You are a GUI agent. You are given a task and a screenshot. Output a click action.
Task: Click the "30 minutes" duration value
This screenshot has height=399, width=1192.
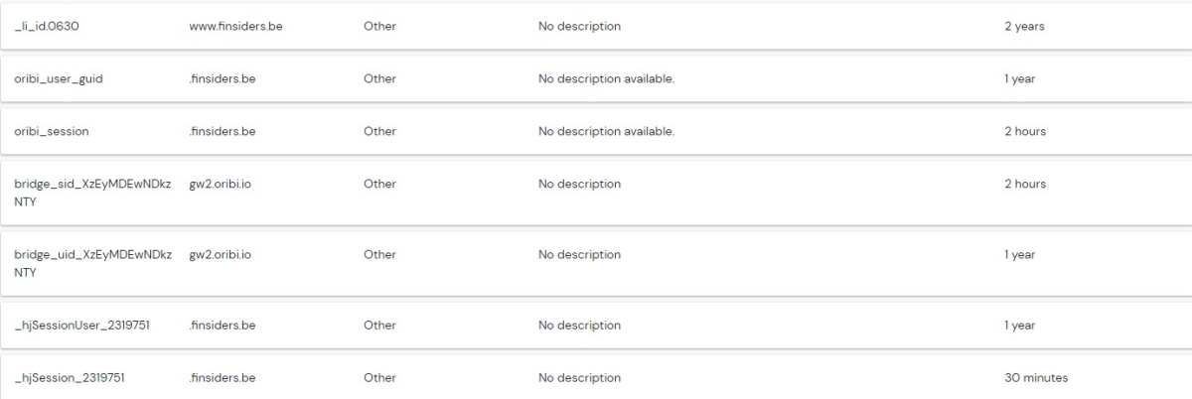pos(1036,378)
